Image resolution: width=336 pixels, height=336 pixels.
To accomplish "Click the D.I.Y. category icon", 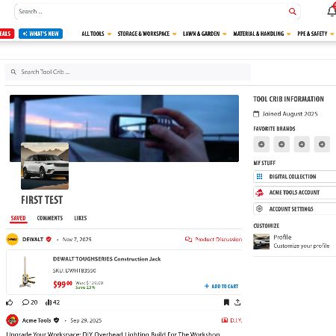I will pos(225,320).
